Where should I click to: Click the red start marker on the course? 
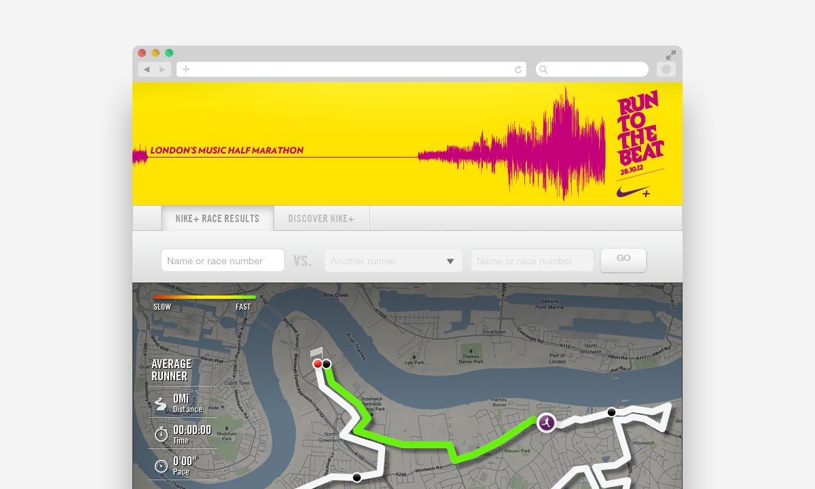point(317,363)
